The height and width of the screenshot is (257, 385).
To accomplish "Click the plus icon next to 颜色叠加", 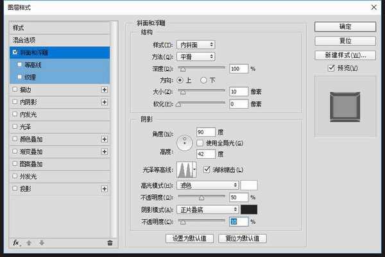I will coord(104,139).
